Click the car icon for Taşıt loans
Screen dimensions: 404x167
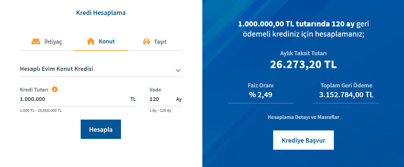point(146,42)
